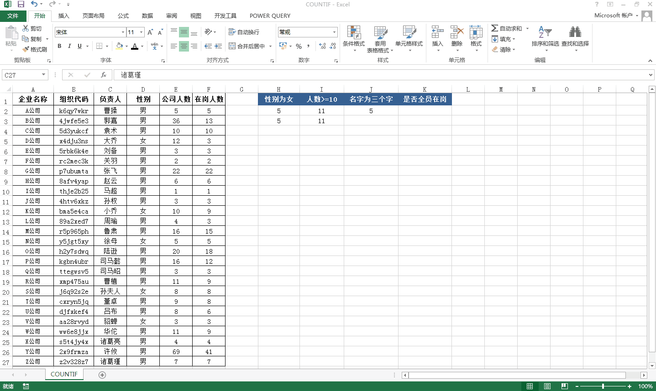The width and height of the screenshot is (656, 391).
Task: Open the font size box showing 11
Action: tap(135, 32)
